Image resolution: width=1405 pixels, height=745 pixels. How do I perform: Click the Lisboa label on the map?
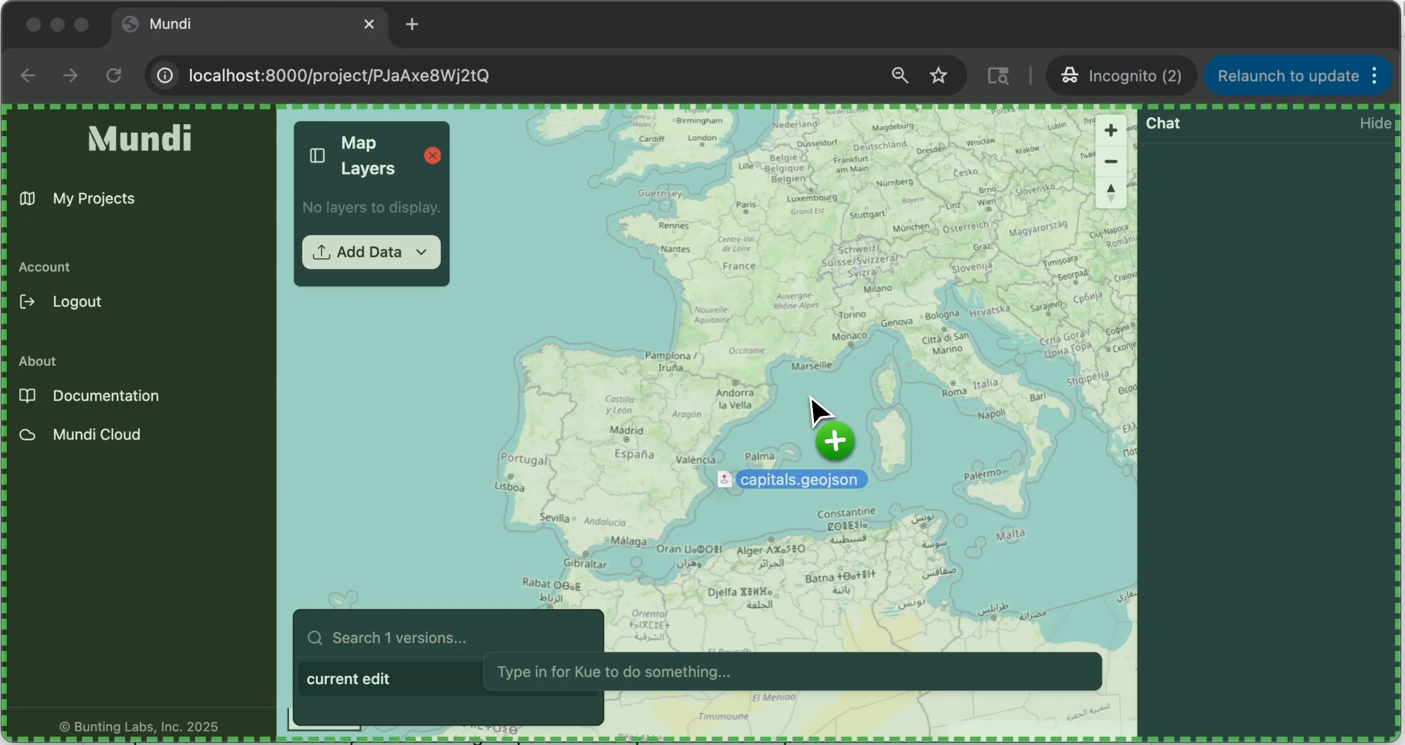coord(509,487)
